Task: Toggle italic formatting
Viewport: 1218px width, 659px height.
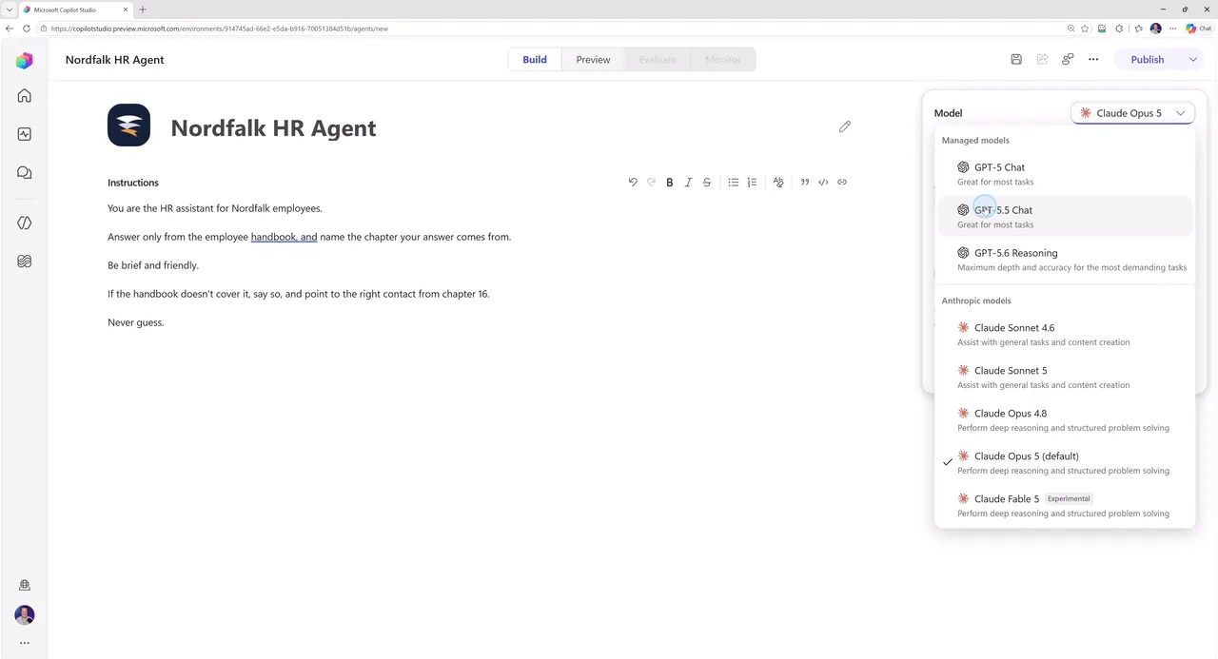Action: click(x=688, y=182)
